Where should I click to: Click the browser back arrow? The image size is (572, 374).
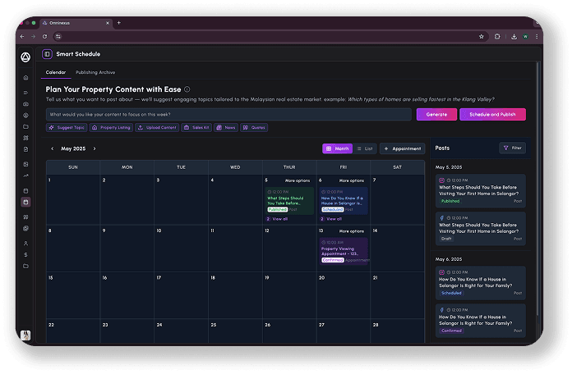[22, 36]
